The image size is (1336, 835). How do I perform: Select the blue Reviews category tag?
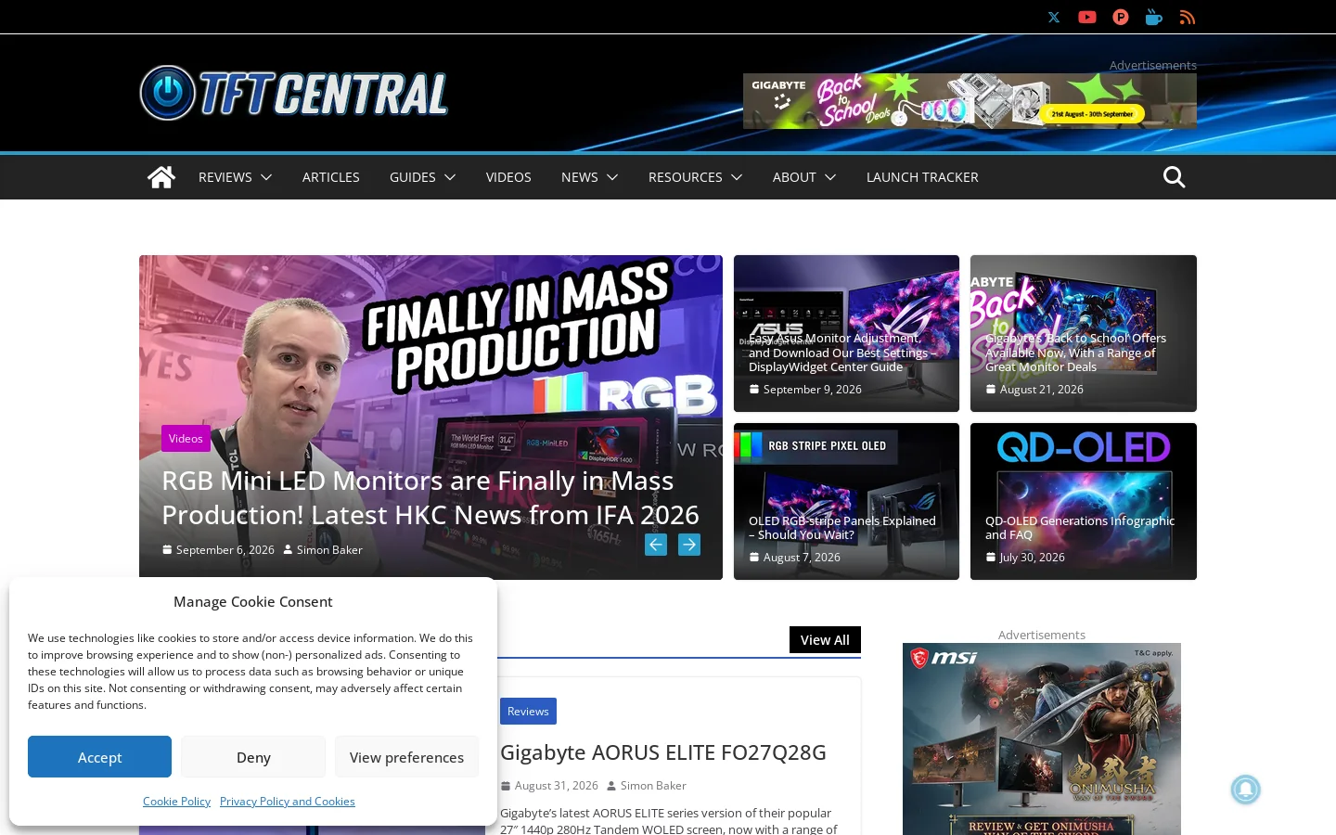tap(528, 712)
